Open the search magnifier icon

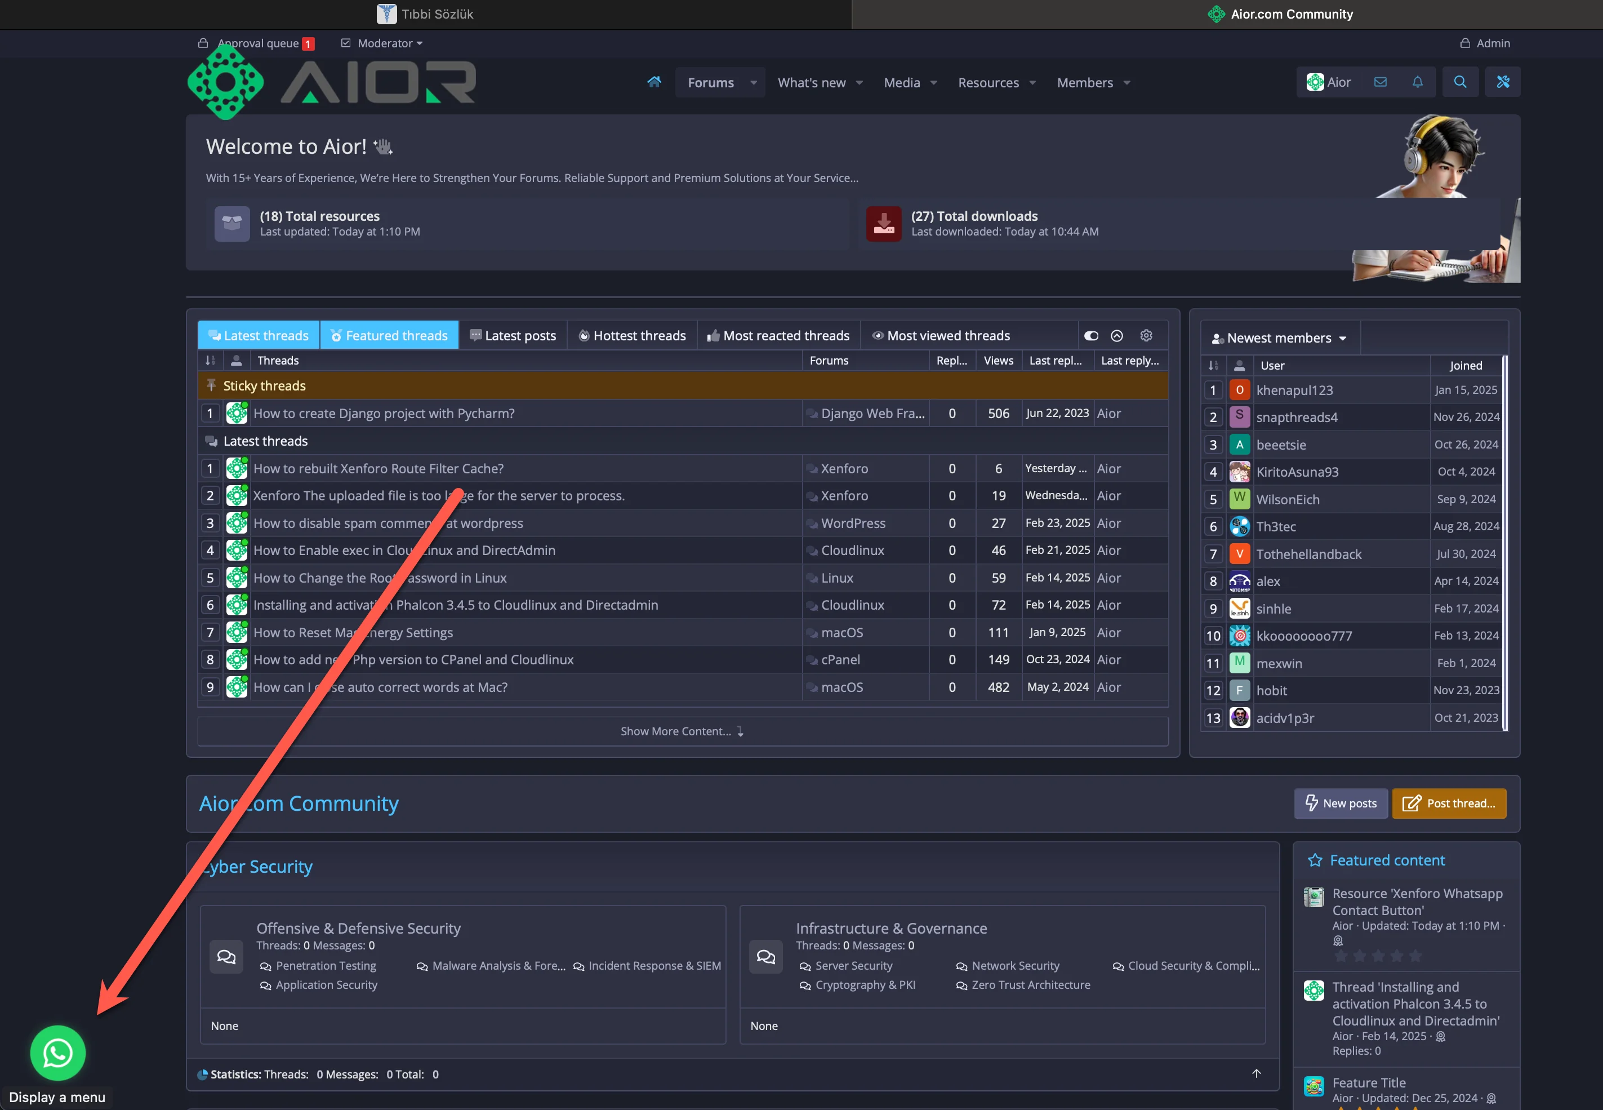[1460, 82]
